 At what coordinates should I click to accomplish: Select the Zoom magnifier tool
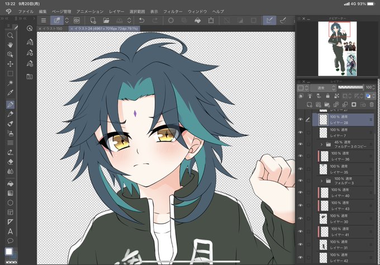point(10,36)
